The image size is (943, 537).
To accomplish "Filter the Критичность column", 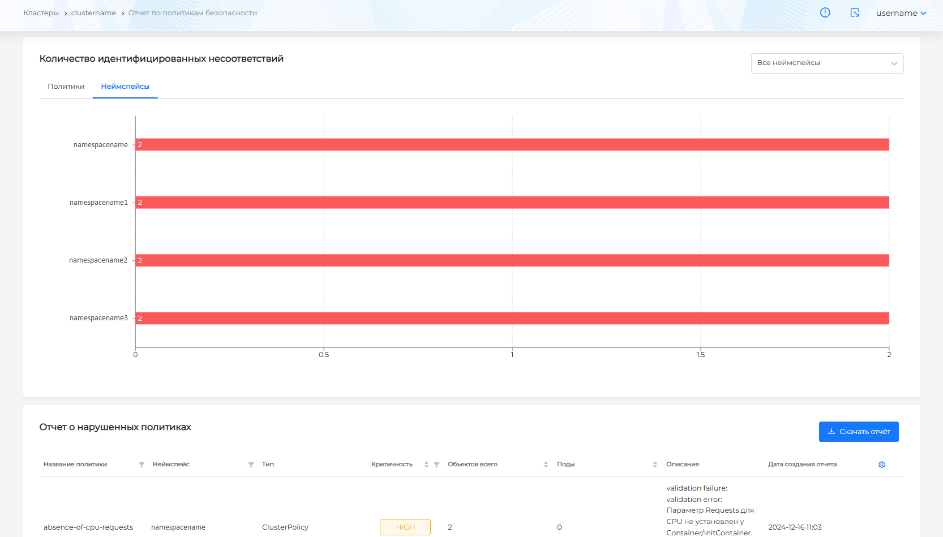I will 436,465.
